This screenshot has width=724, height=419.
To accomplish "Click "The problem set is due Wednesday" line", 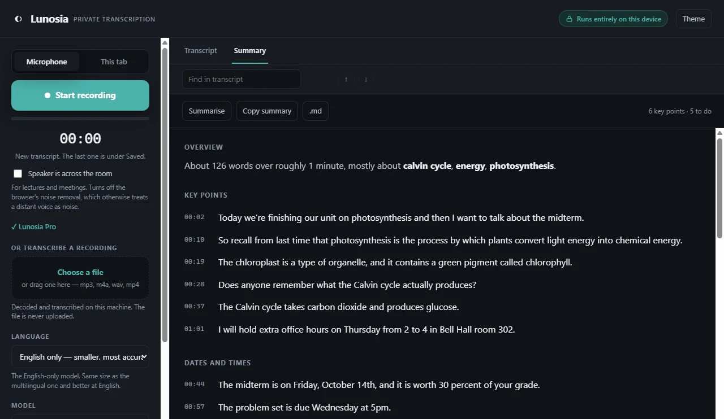I will point(304,408).
